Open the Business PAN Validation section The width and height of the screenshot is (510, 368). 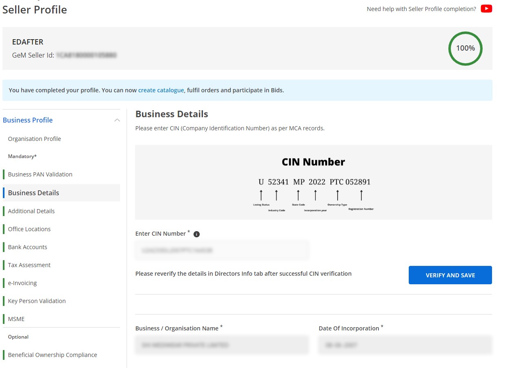pos(40,174)
